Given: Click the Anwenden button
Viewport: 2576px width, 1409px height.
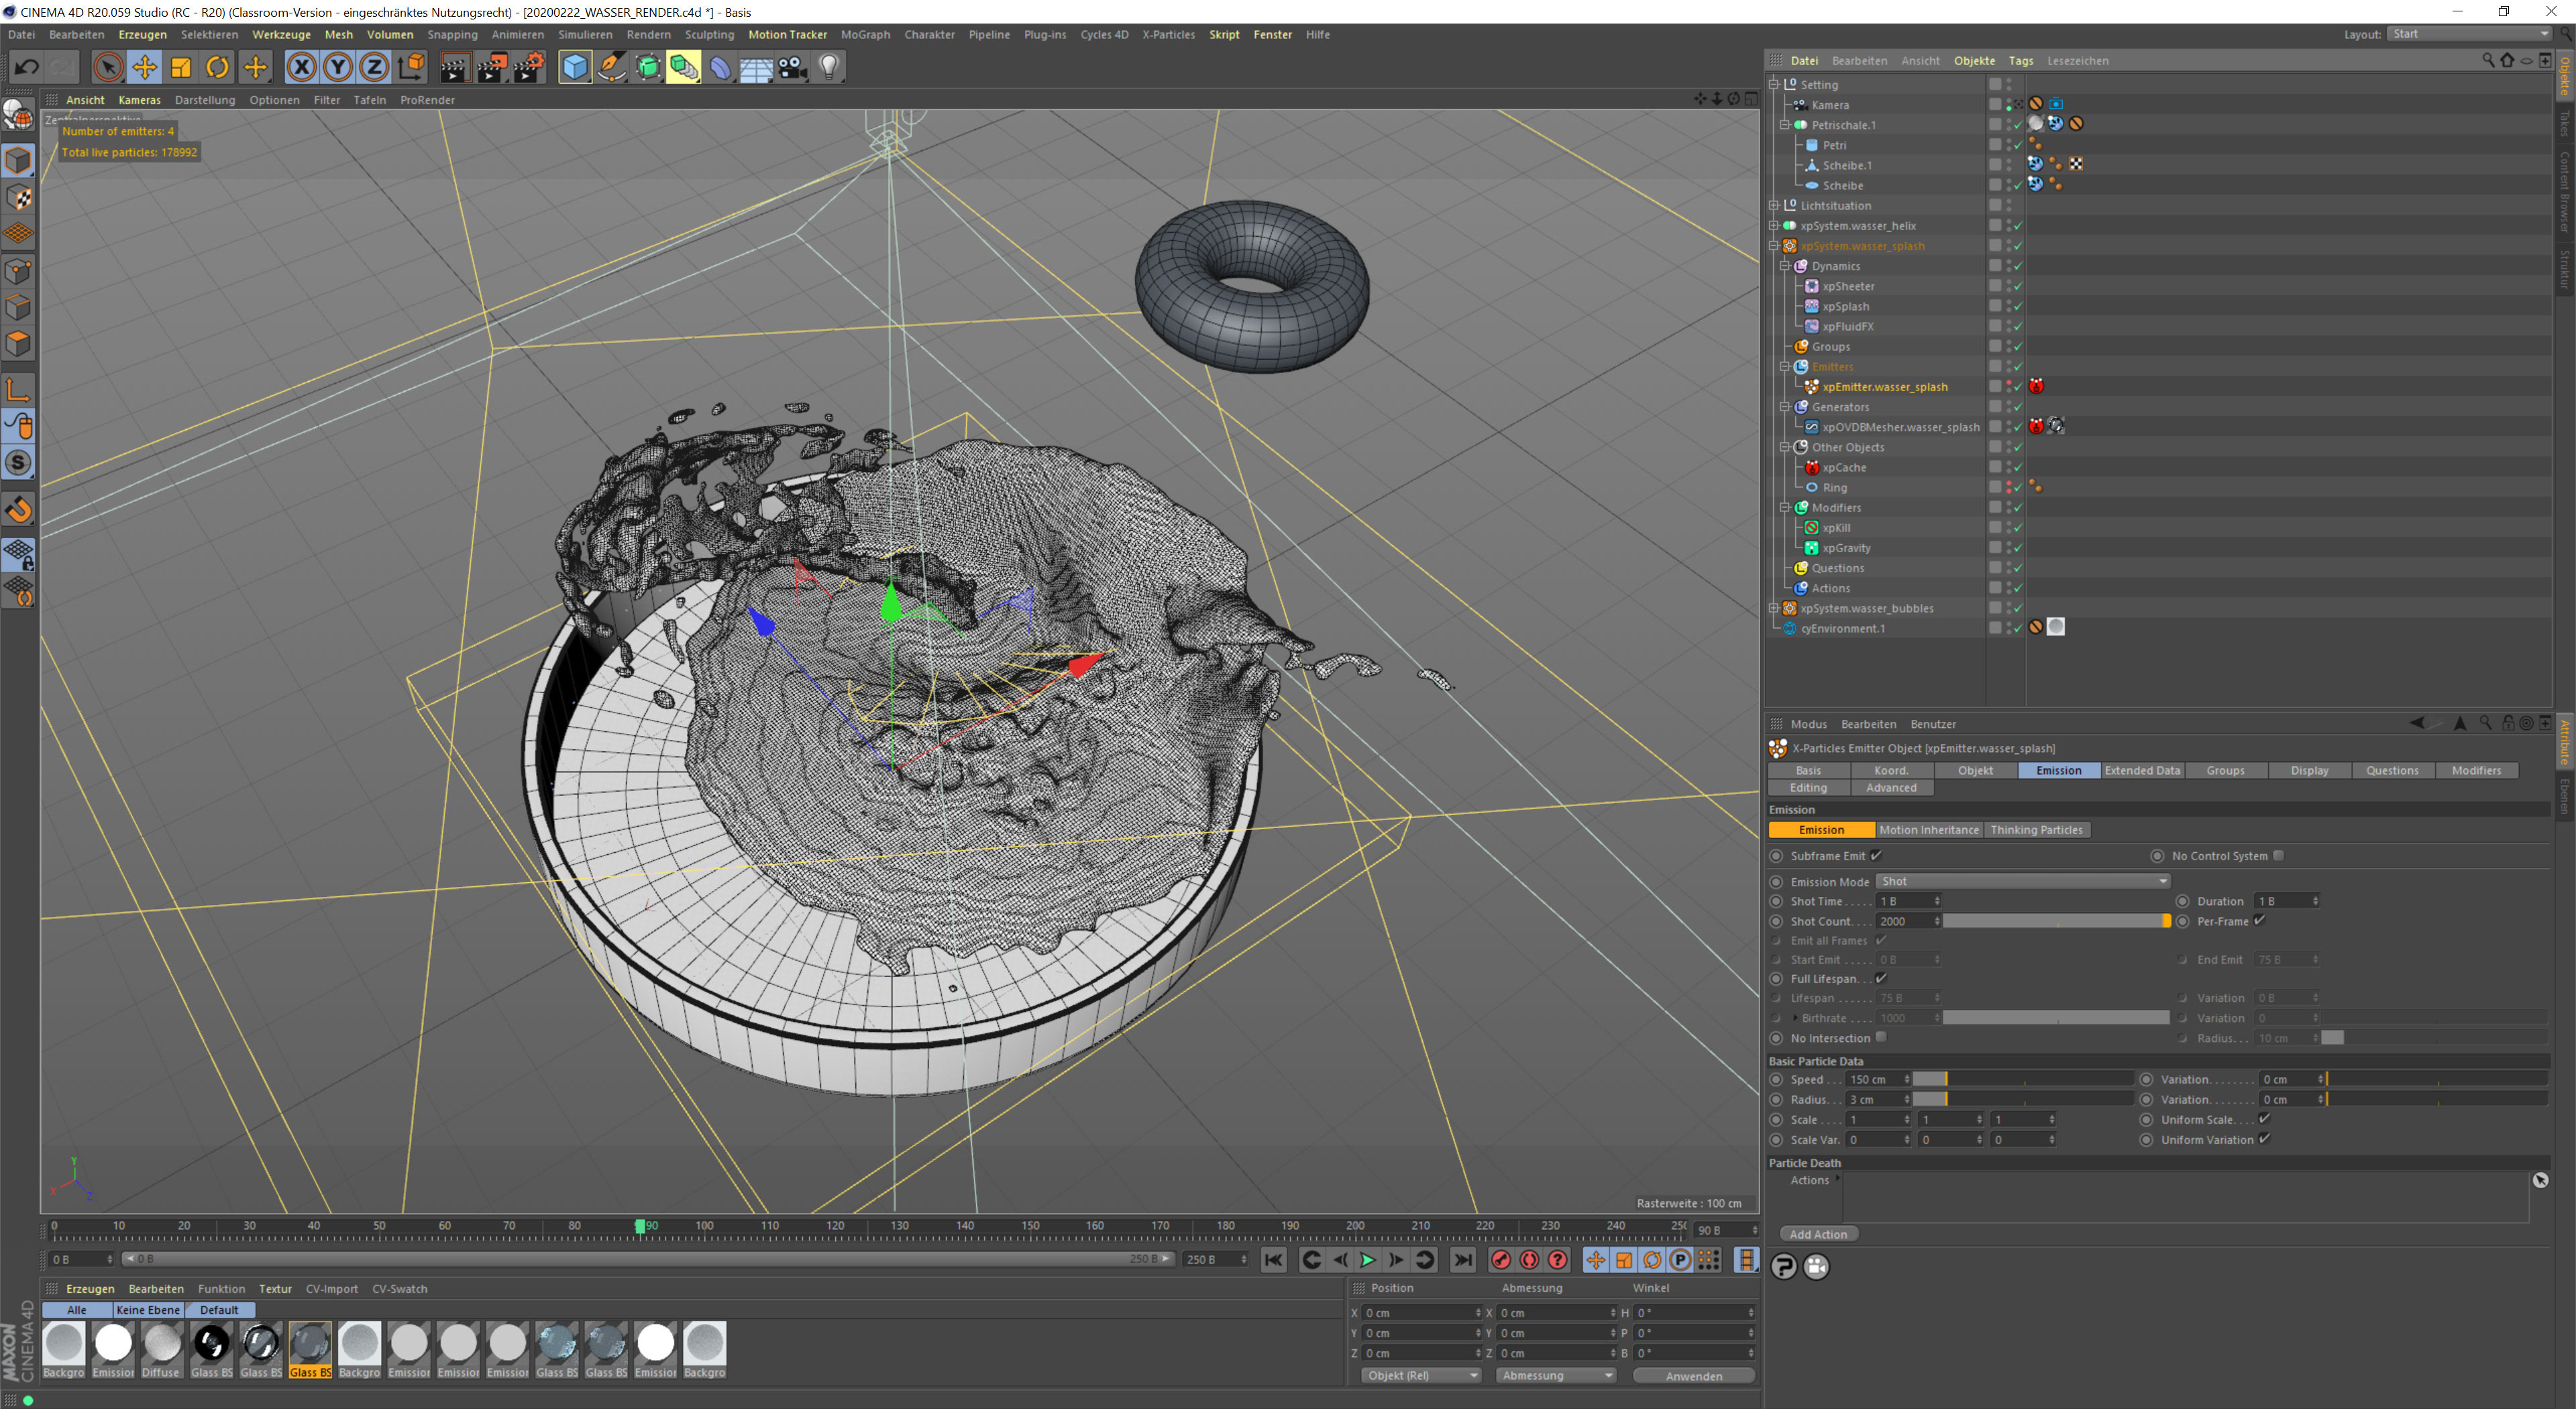Looking at the screenshot, I should coord(1693,1375).
